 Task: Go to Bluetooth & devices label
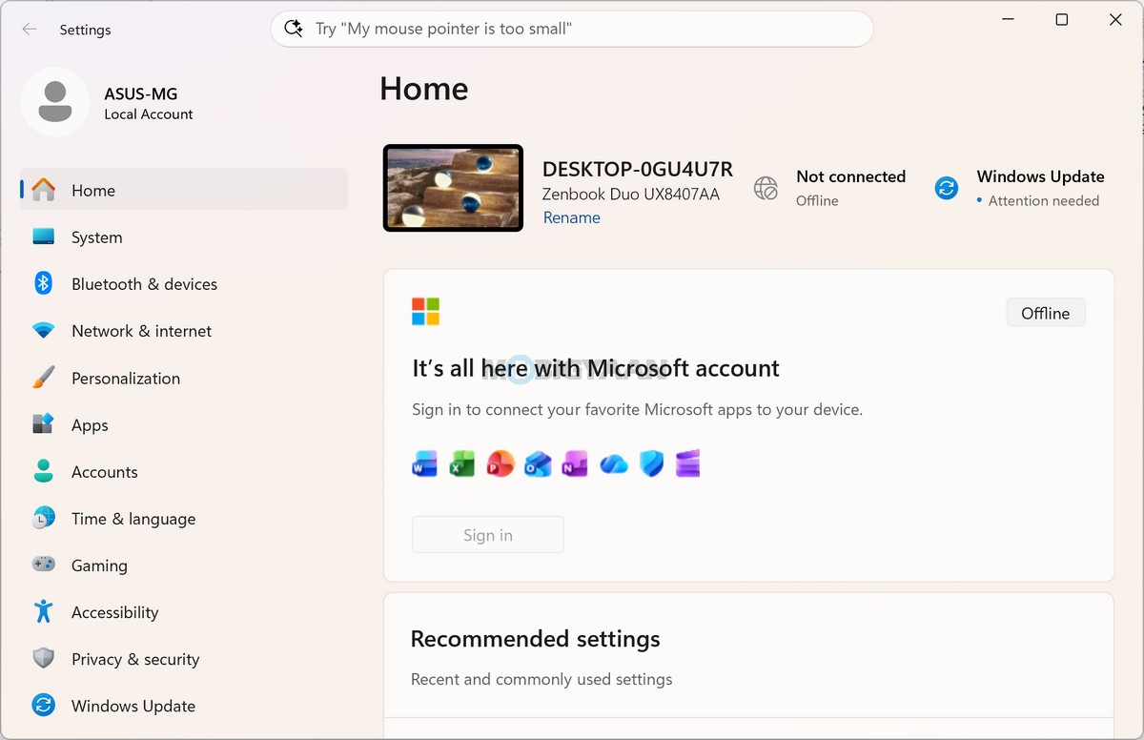pyautogui.click(x=145, y=284)
